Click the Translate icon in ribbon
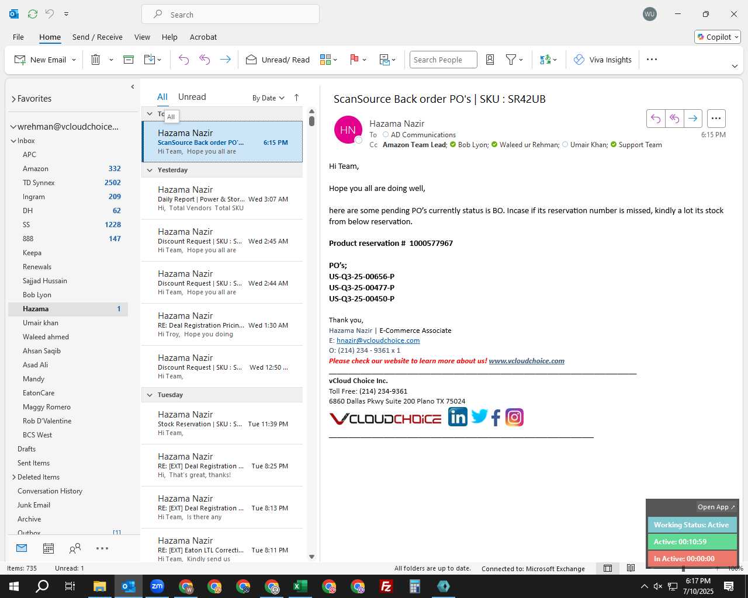This screenshot has width=748, height=598. 545,60
